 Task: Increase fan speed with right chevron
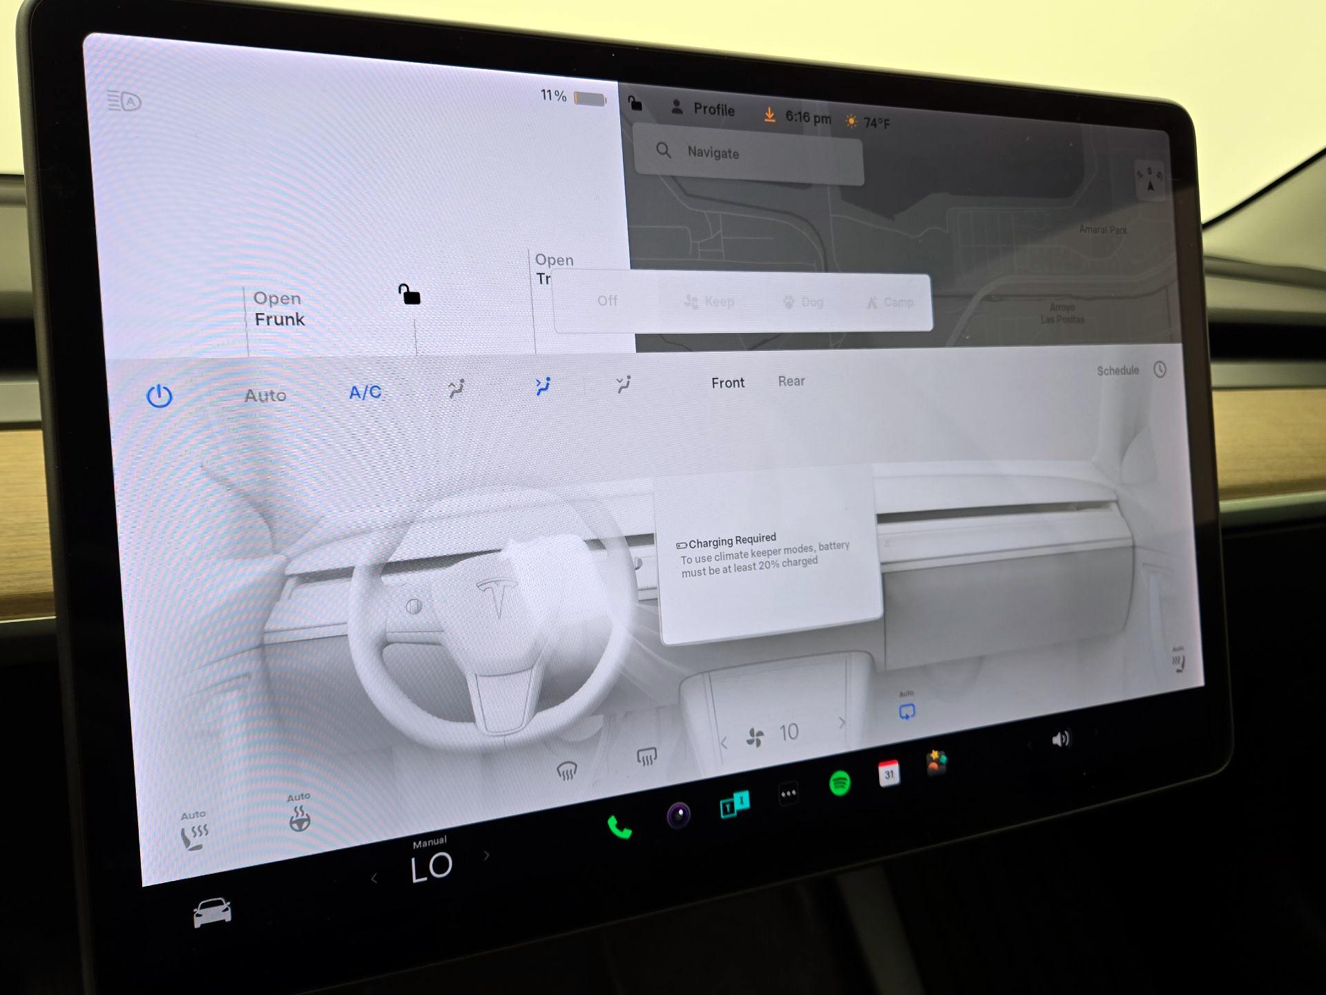click(842, 723)
